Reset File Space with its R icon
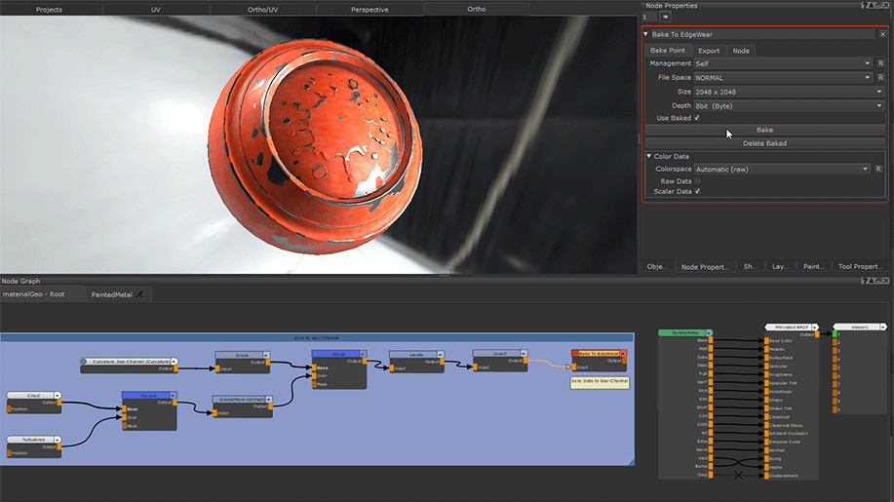The image size is (894, 502). 878,78
